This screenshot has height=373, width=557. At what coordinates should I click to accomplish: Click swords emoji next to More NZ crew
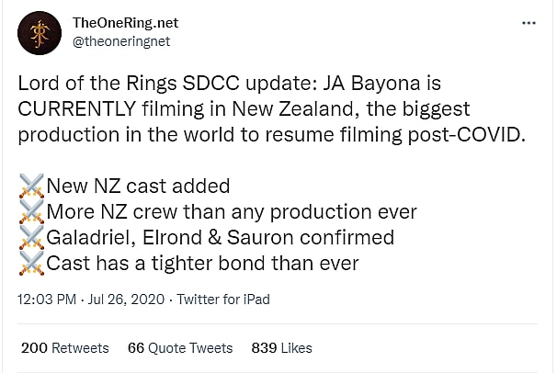(31, 212)
